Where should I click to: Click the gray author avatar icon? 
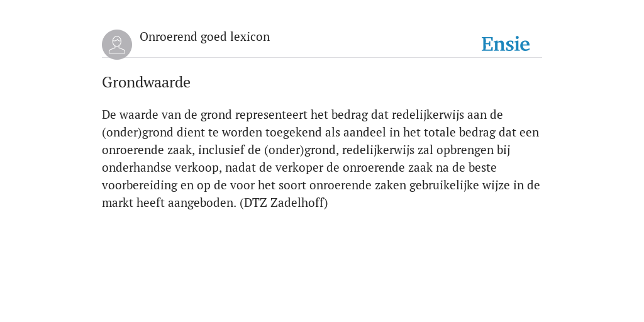pos(117,45)
